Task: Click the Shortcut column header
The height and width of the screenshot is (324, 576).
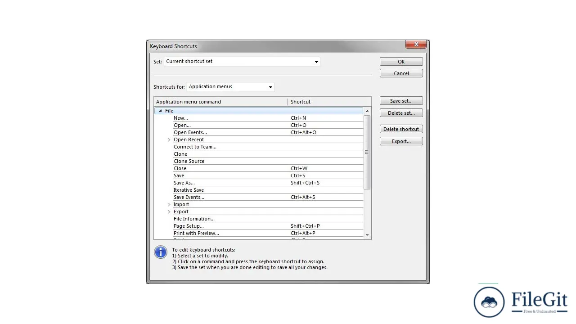Action: point(329,102)
